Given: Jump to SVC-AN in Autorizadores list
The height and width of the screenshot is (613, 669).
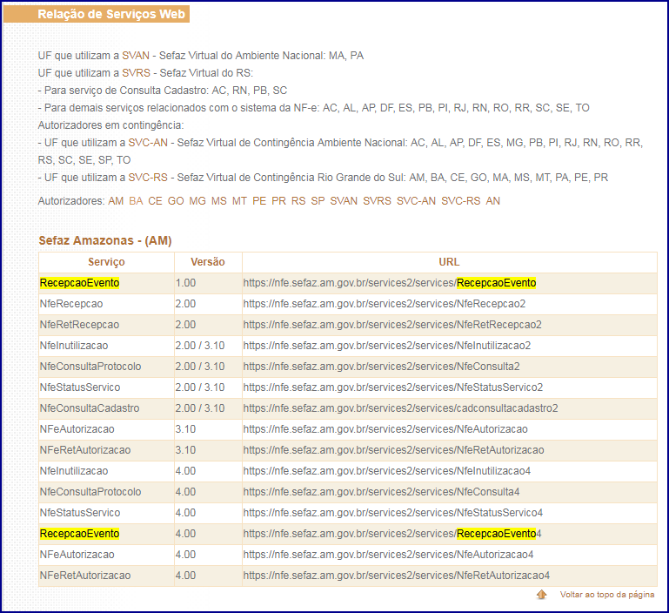Looking at the screenshot, I should click(417, 201).
